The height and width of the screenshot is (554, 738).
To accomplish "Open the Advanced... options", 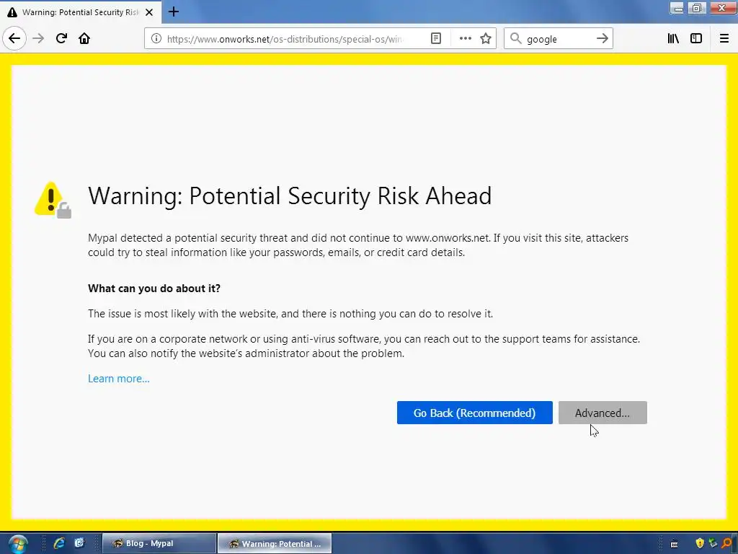I will 603,413.
